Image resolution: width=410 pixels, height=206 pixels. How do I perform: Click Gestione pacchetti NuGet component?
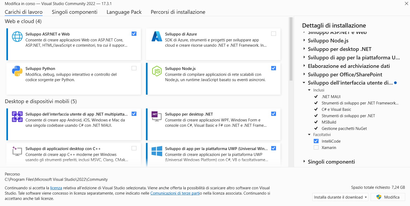tap(344, 128)
